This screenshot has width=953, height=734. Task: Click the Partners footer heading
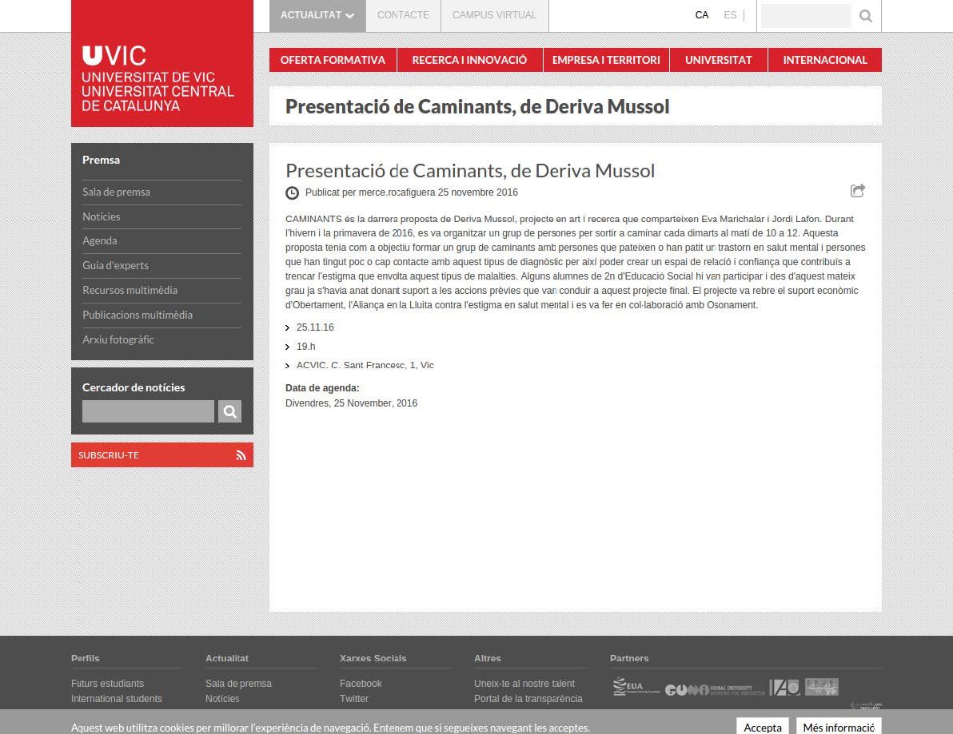point(629,658)
